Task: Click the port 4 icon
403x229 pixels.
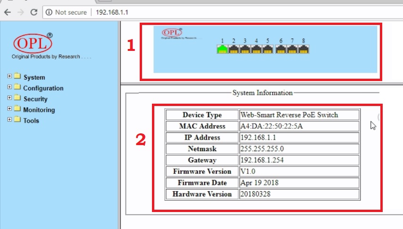Action: [256, 49]
